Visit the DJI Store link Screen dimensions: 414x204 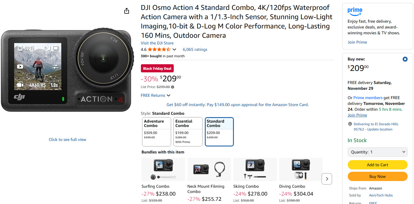(157, 43)
